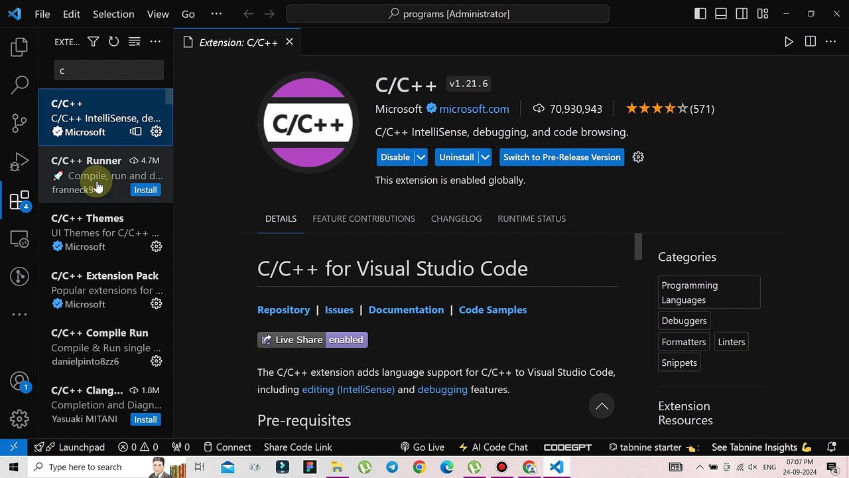The image size is (849, 478).
Task: Open Telegram from the taskbar
Action: point(392,467)
